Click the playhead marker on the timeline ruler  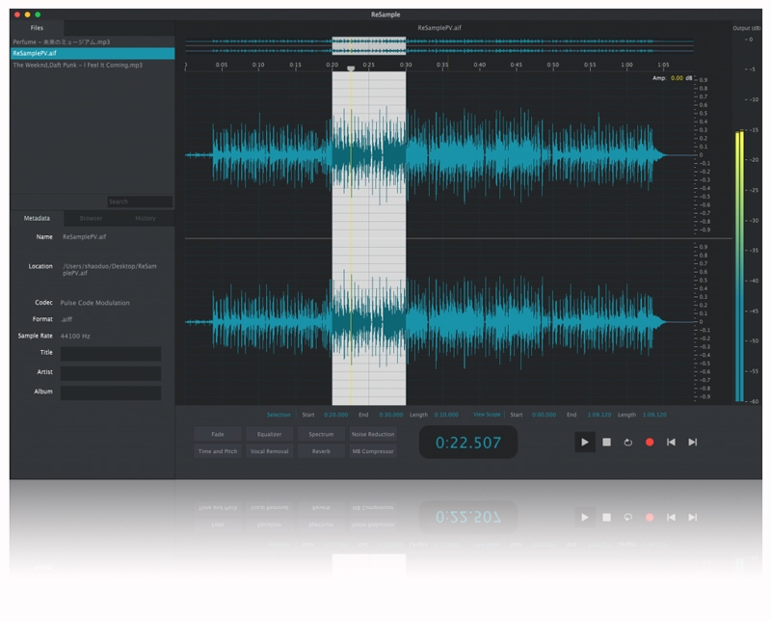point(351,68)
